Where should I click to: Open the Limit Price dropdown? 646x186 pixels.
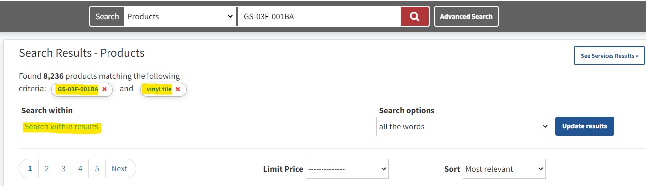[347, 169]
